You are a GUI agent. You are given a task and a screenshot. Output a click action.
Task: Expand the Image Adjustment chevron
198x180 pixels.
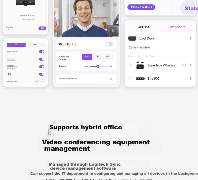[x=111, y=79]
